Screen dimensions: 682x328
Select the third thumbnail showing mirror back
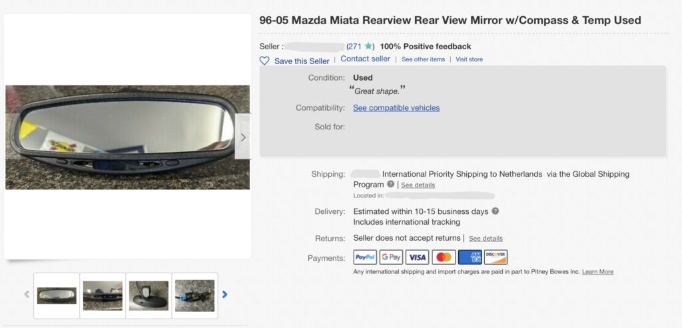point(149,295)
